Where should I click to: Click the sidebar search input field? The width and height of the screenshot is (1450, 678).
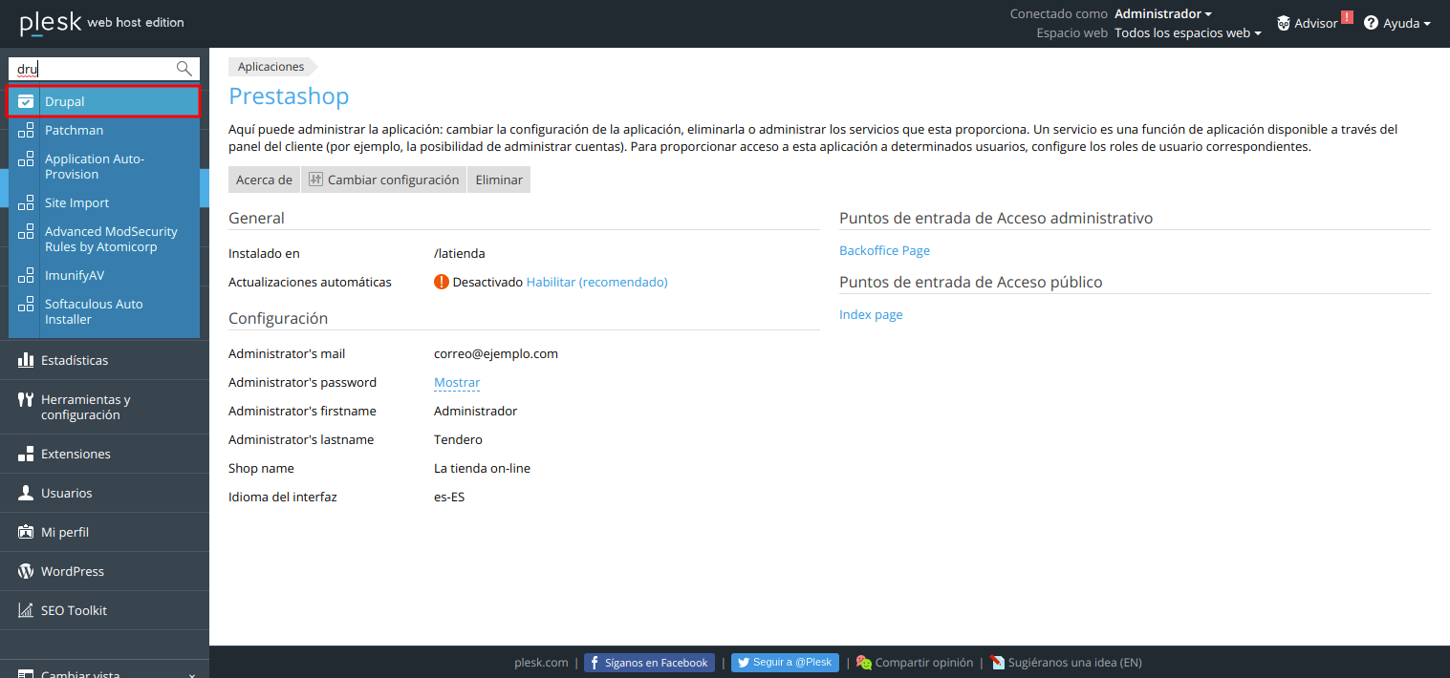pos(91,69)
